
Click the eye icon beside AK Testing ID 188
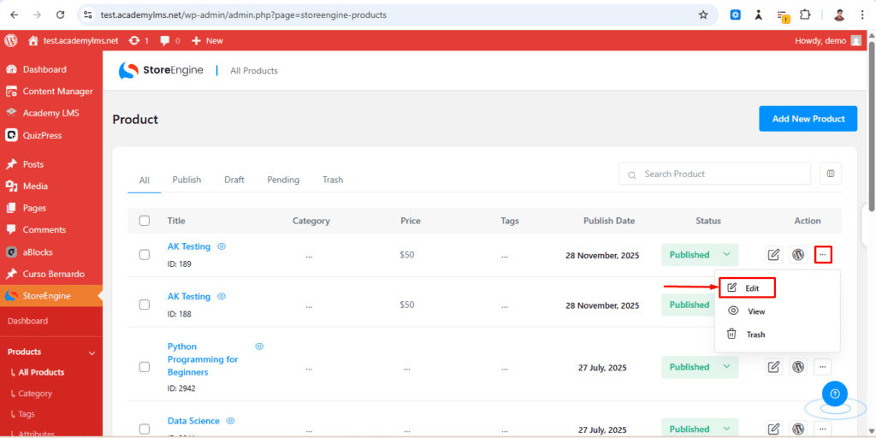pos(222,296)
